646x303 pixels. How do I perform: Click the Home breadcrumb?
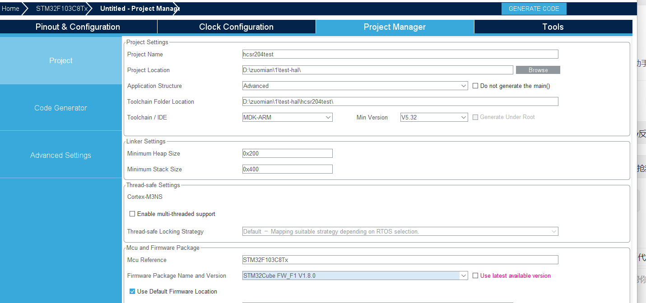pyautogui.click(x=11, y=9)
